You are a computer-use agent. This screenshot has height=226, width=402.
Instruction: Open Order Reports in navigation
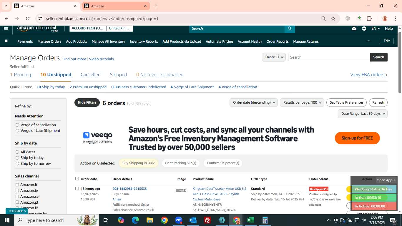tap(278, 41)
